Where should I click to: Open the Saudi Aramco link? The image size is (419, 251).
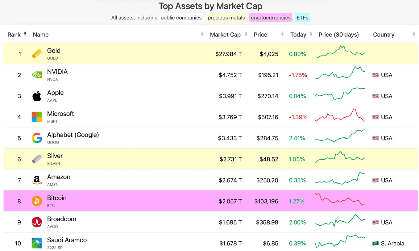point(67,240)
